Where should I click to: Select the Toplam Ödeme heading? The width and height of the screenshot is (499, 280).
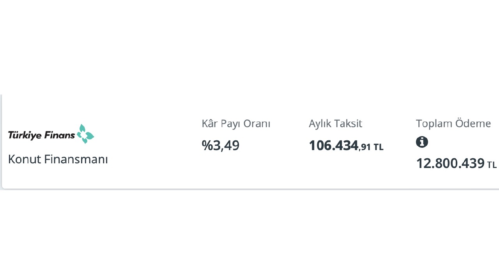453,123
